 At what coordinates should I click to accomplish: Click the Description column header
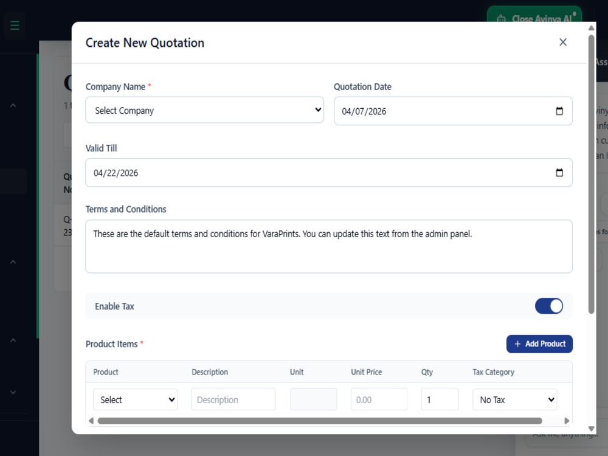[210, 372]
